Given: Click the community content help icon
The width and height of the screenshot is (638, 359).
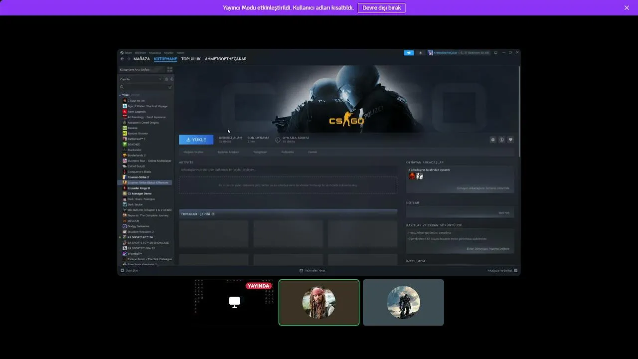Looking at the screenshot, I should (x=213, y=214).
